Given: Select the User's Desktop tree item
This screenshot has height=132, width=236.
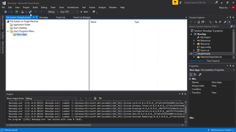Looking at the screenshot, I should (20, 28).
